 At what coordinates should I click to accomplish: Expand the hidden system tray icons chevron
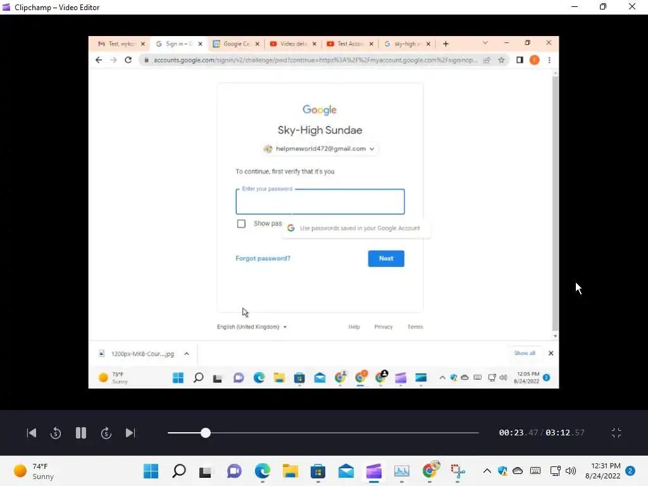tap(487, 471)
